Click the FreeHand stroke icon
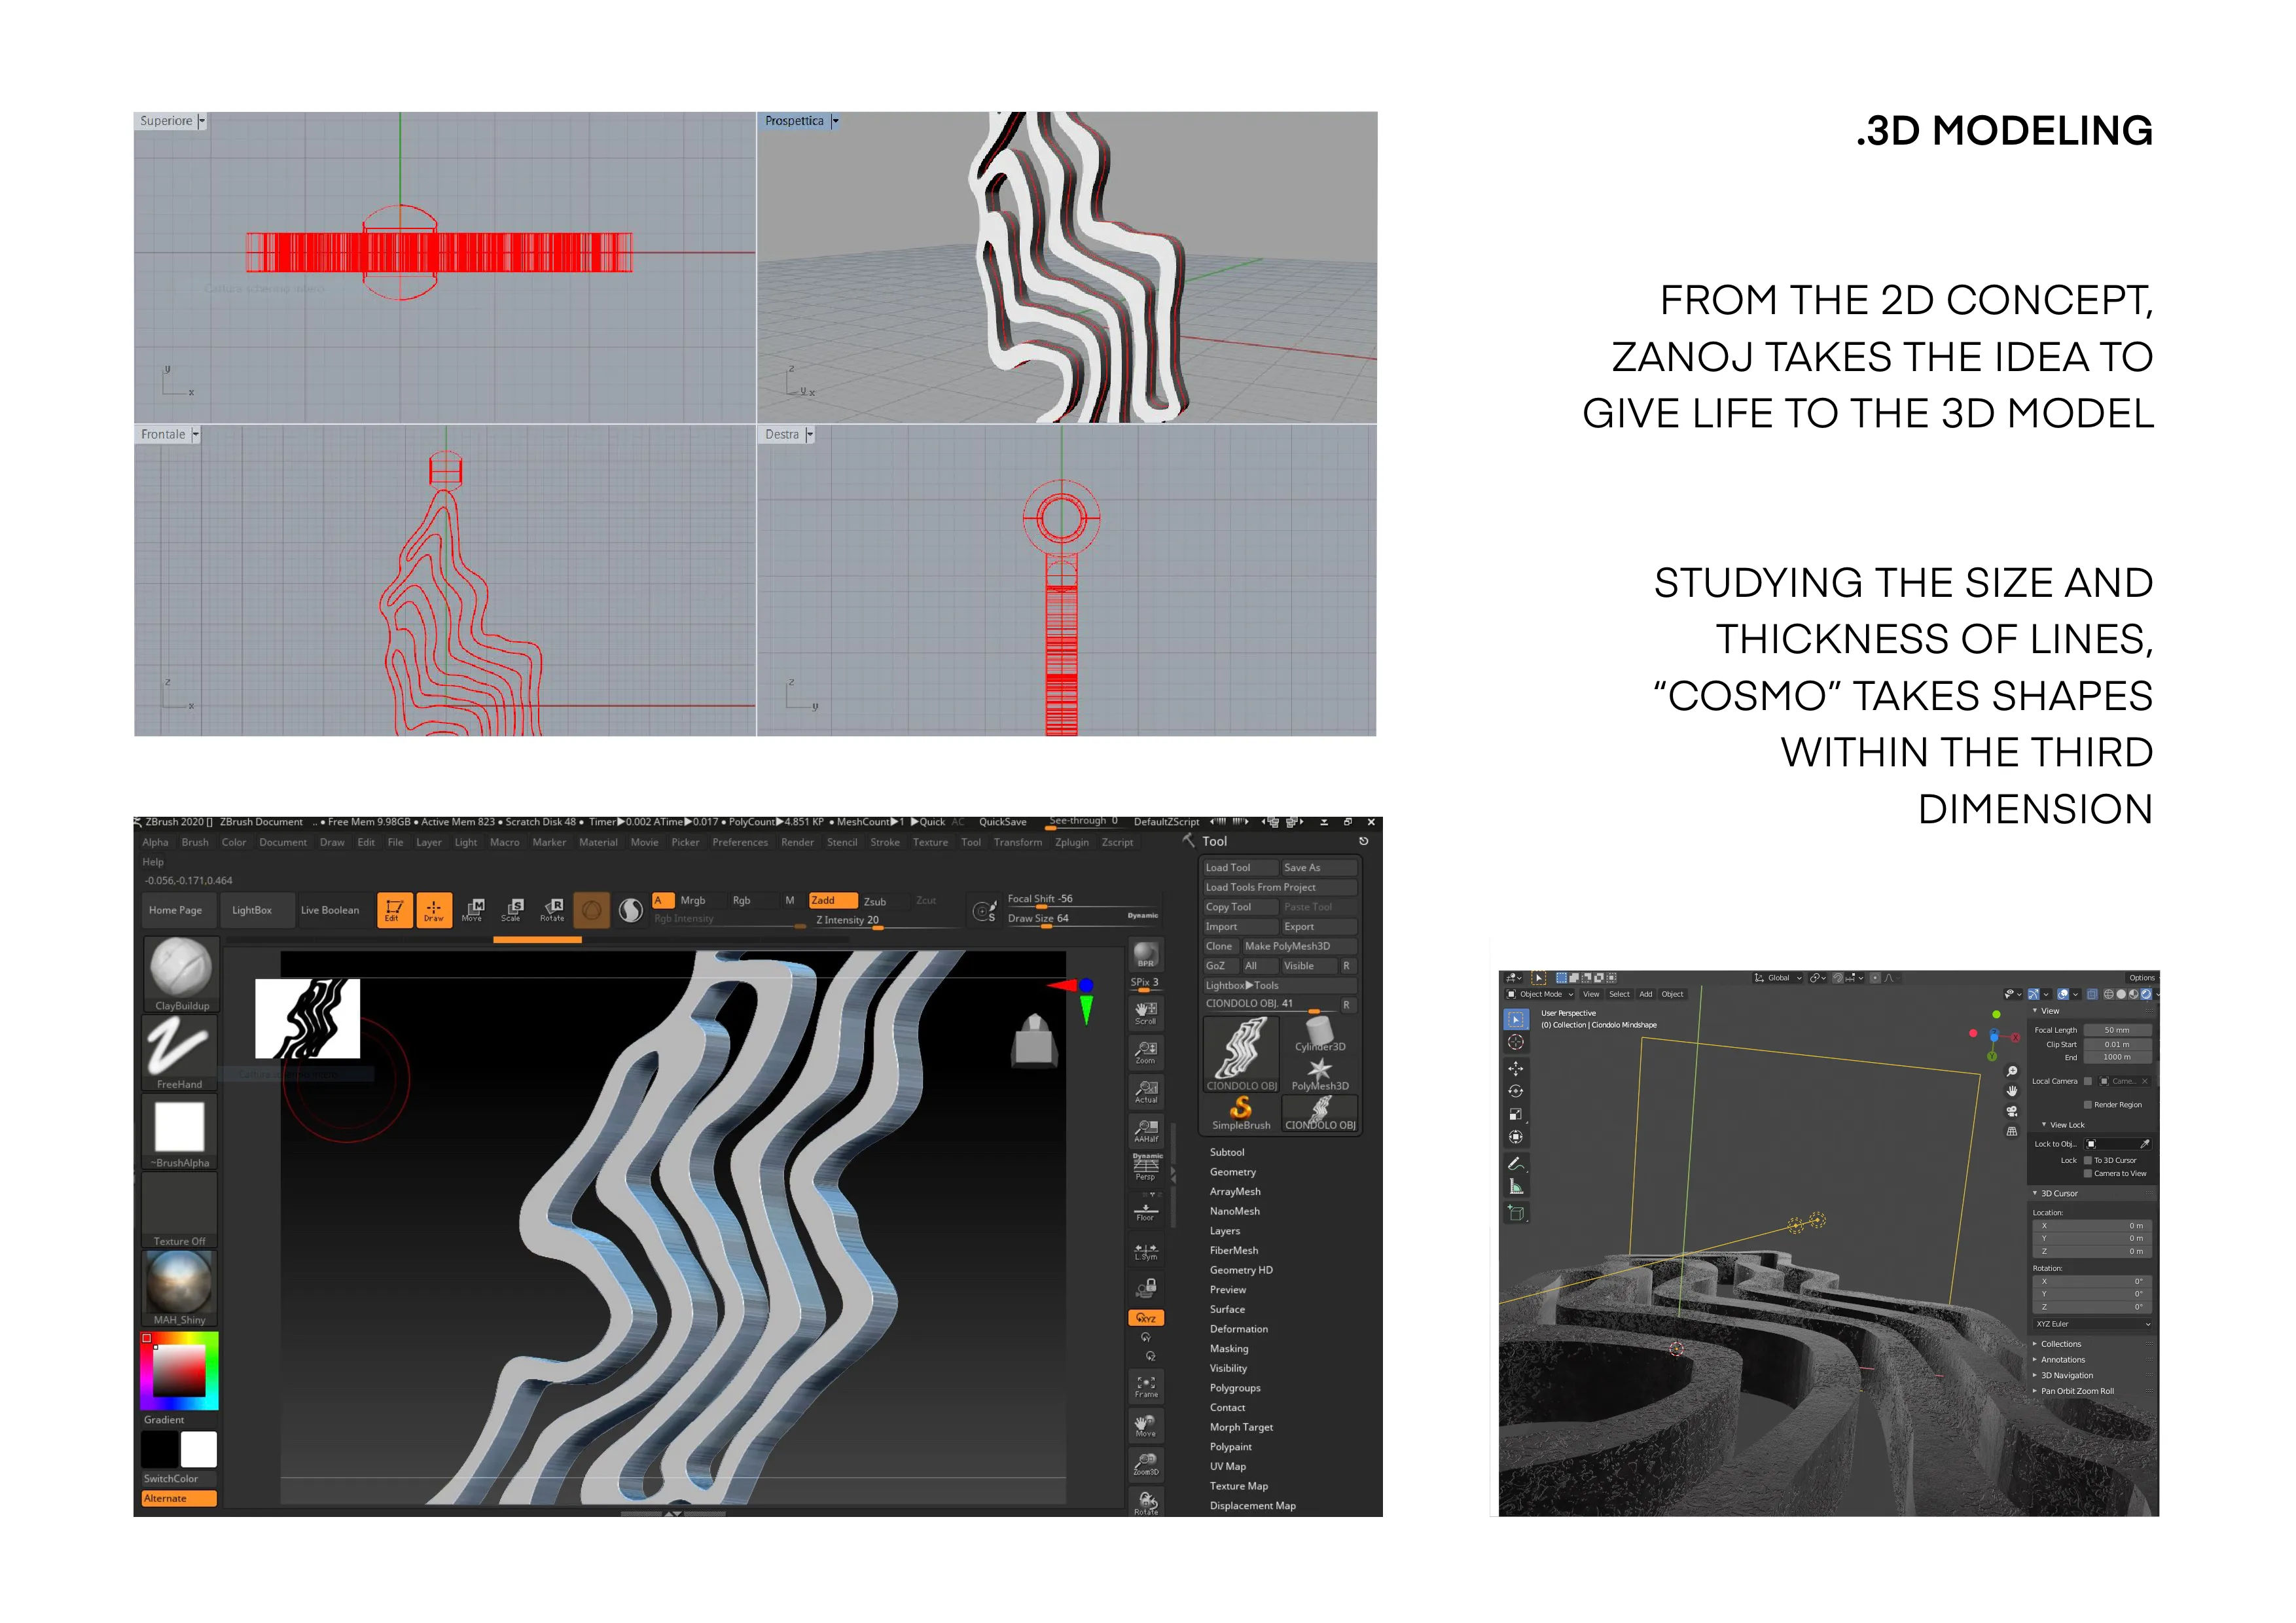The height and width of the screenshot is (1623, 2296). coord(180,1046)
